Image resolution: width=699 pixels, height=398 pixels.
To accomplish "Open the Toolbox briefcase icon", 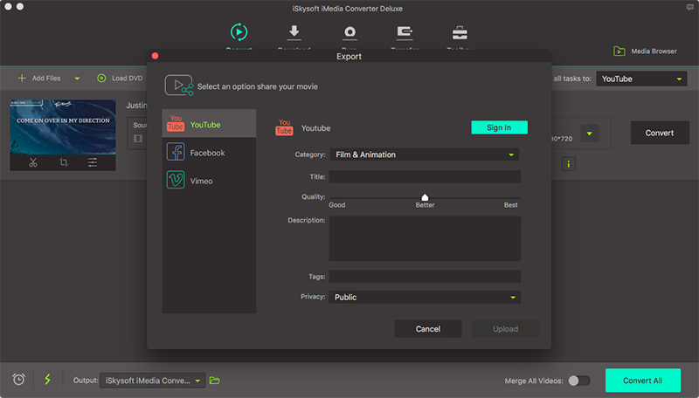I will pos(459,32).
